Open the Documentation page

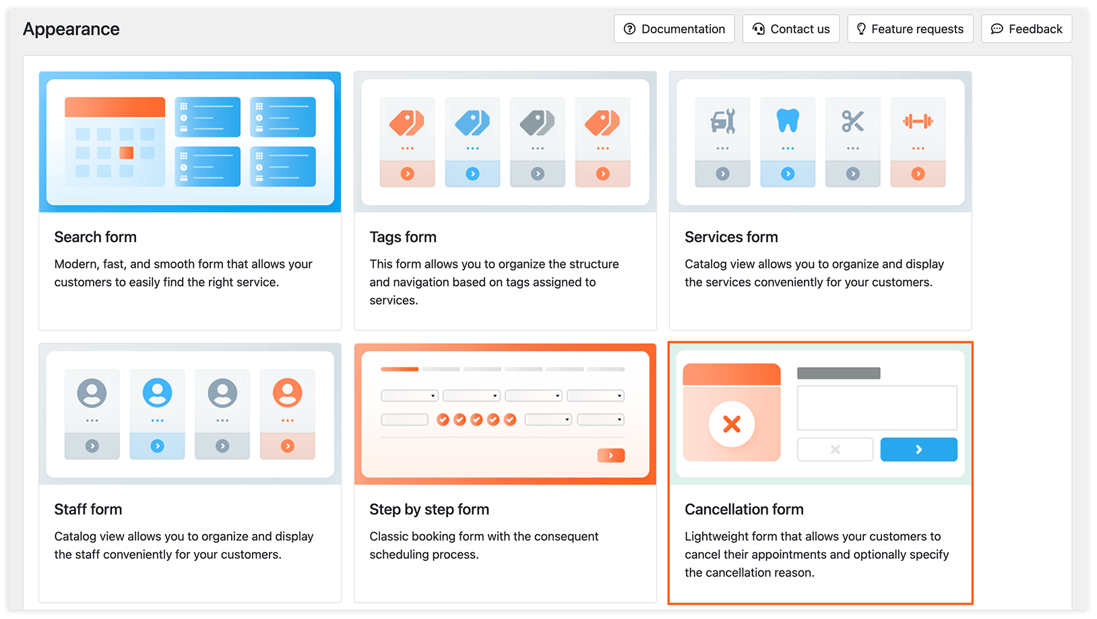(673, 28)
